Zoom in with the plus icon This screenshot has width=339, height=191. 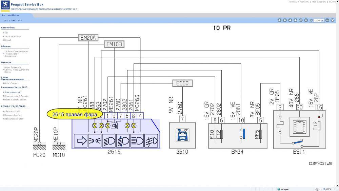click(x=306, y=20)
